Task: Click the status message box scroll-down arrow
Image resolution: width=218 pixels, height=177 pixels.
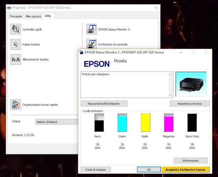Action: pos(170,95)
